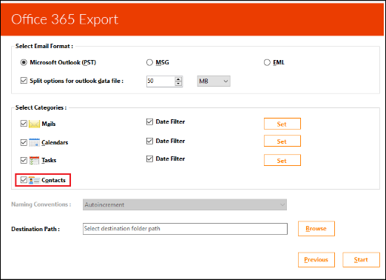Viewport: 386px width, 280px height.
Task: Click the destination folder path field
Action: (x=185, y=229)
